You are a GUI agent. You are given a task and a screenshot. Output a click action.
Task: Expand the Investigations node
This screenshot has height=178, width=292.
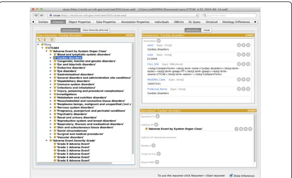pos(50,94)
